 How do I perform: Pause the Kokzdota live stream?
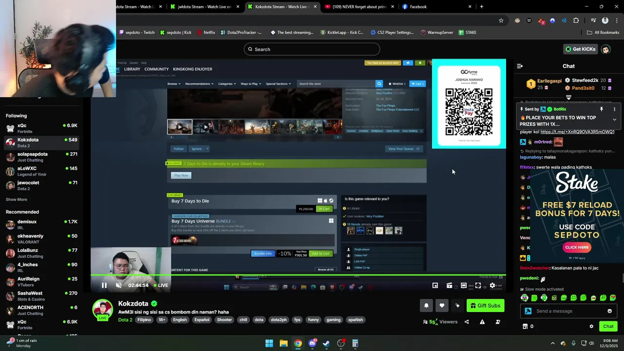(x=104, y=286)
